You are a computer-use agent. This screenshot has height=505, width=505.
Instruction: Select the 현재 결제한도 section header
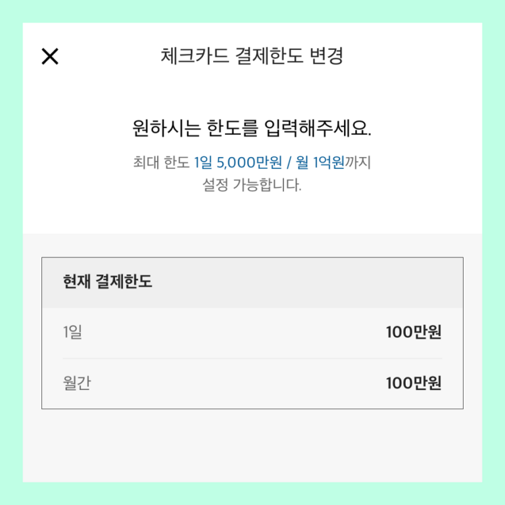[x=108, y=282]
